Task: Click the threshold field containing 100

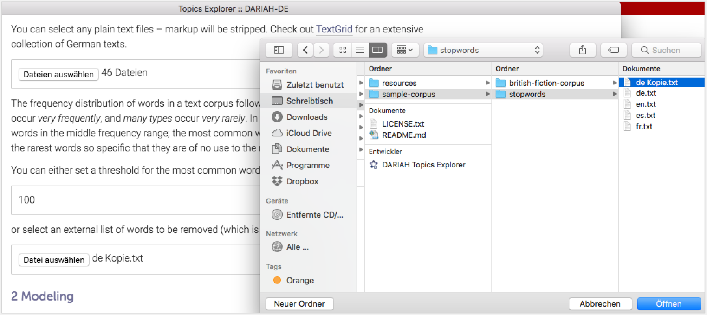Action: (x=136, y=200)
